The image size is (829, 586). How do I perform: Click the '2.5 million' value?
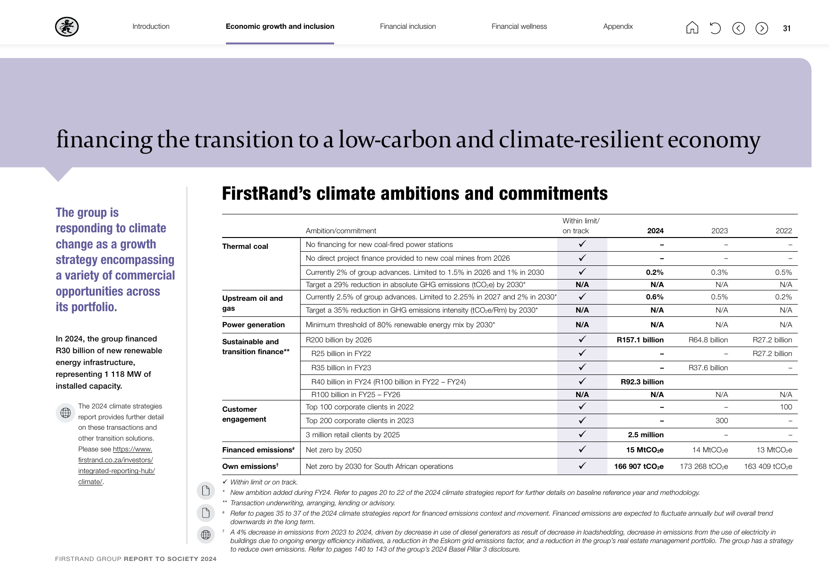pyautogui.click(x=646, y=435)
